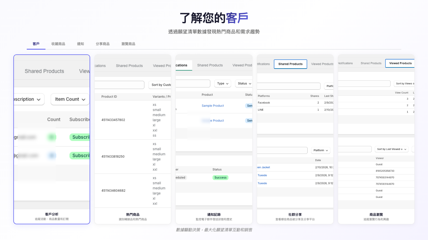This screenshot has width=428, height=240.
Task: Open the 瀏覽商品 tab
Action: point(128,44)
